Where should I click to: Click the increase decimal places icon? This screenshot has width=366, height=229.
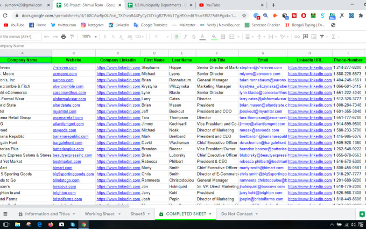(x=130, y=37)
